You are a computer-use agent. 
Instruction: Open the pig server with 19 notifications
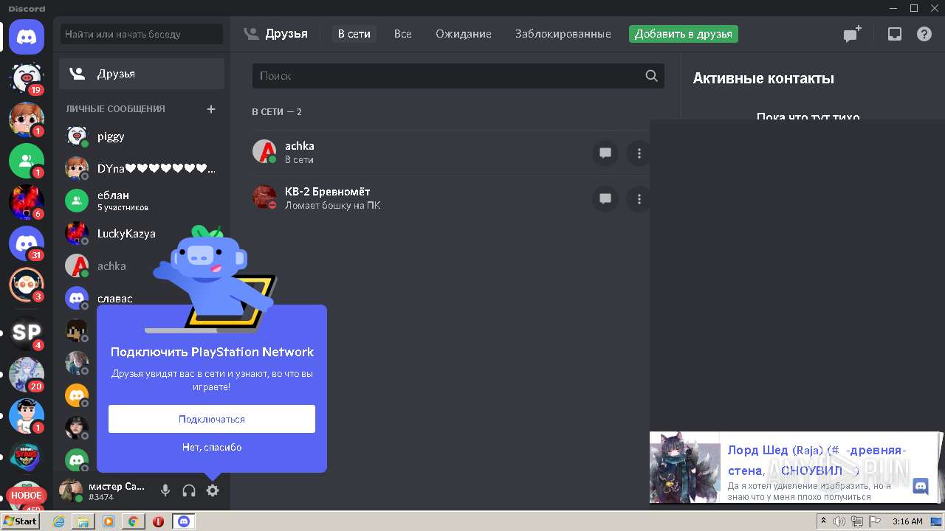tap(27, 77)
